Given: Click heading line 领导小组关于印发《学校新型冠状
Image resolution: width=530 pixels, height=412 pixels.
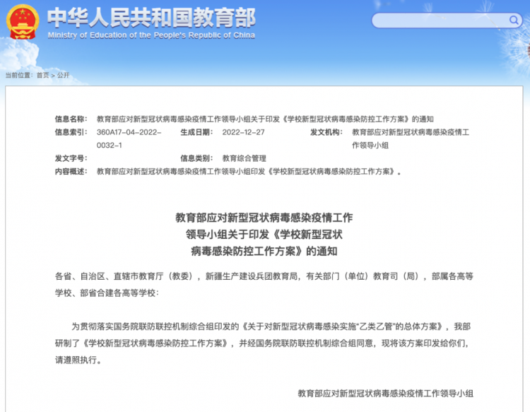Looking at the screenshot, I should point(264,234).
